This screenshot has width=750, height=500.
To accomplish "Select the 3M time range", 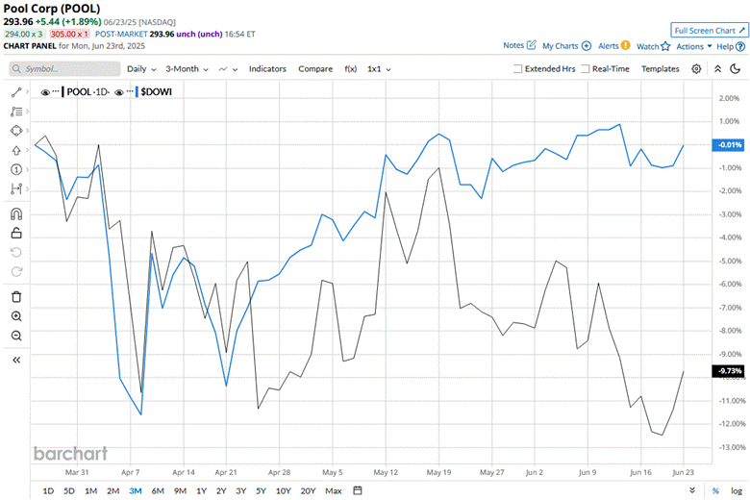I will click(x=136, y=491).
